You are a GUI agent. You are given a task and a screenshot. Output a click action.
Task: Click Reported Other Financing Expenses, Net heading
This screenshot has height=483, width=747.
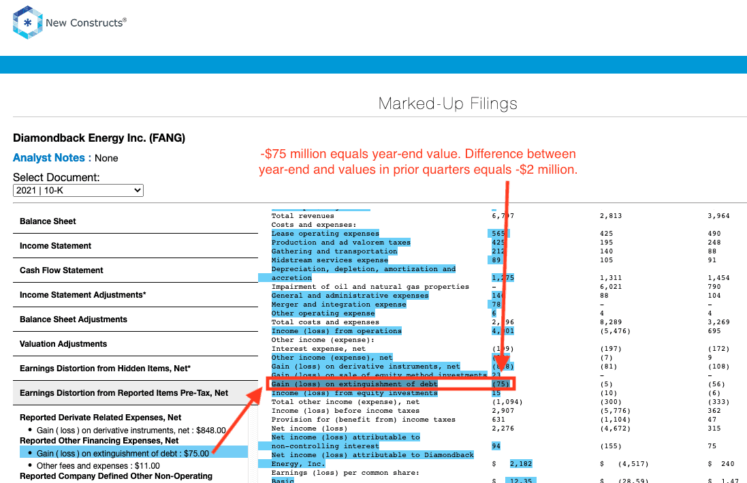(99, 441)
